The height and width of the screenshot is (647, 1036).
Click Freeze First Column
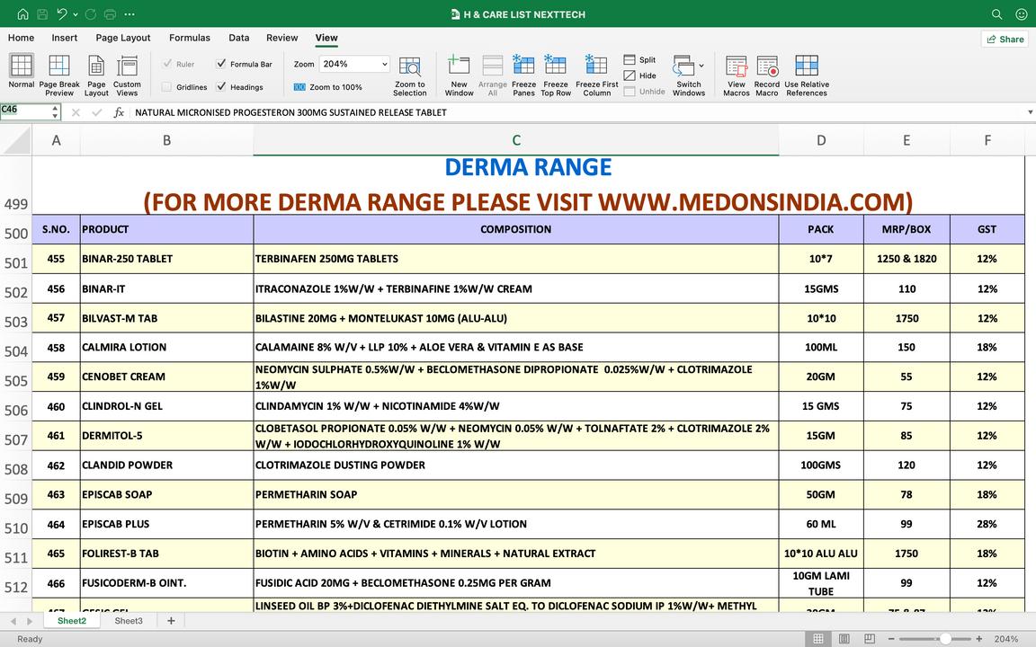click(596, 75)
